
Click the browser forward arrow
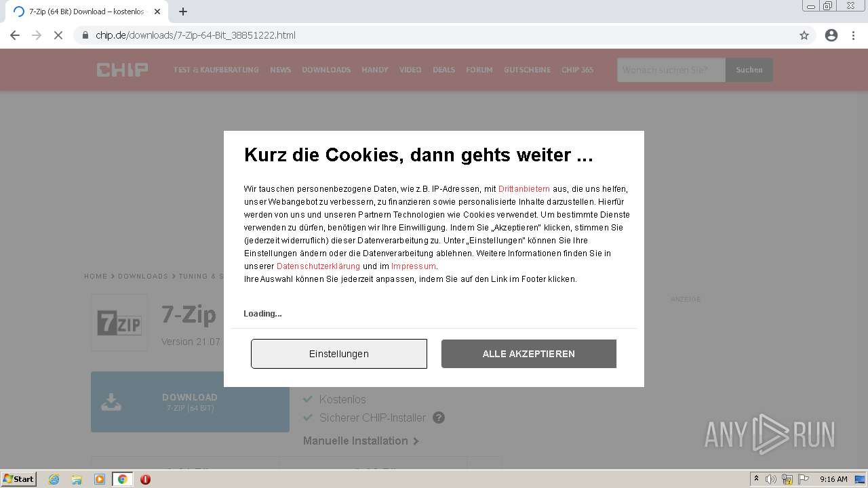(x=37, y=35)
